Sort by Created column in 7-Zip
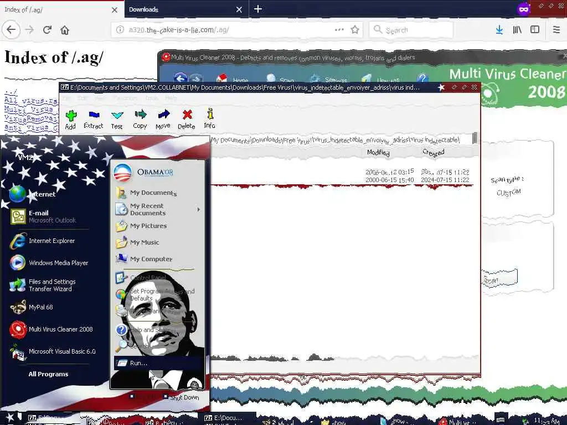567x425 pixels. click(x=433, y=153)
